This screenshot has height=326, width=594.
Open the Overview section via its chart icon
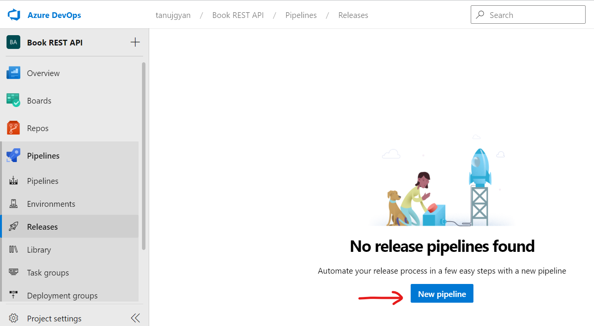(x=13, y=73)
